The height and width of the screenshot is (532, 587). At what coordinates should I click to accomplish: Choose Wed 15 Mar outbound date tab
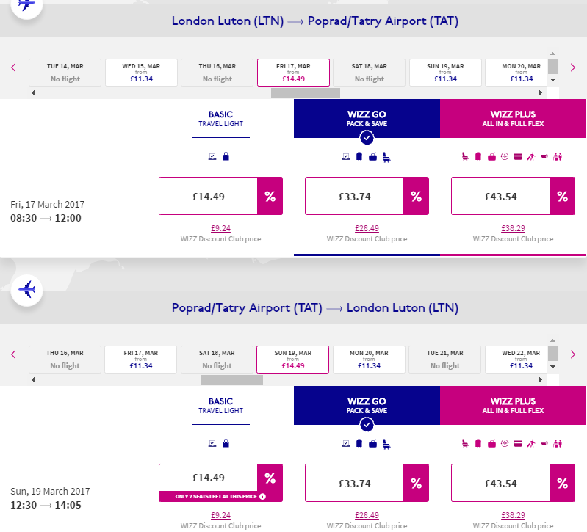(x=140, y=73)
